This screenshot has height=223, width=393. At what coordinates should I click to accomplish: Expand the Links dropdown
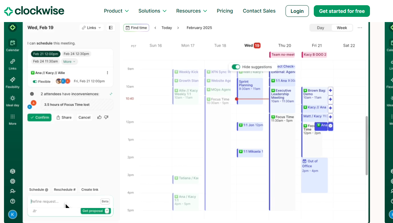[91, 28]
